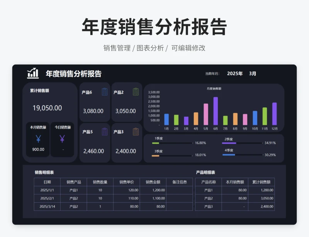Select the 110.00 unit price cell
The width and height of the screenshot is (309, 237).
(x=127, y=198)
